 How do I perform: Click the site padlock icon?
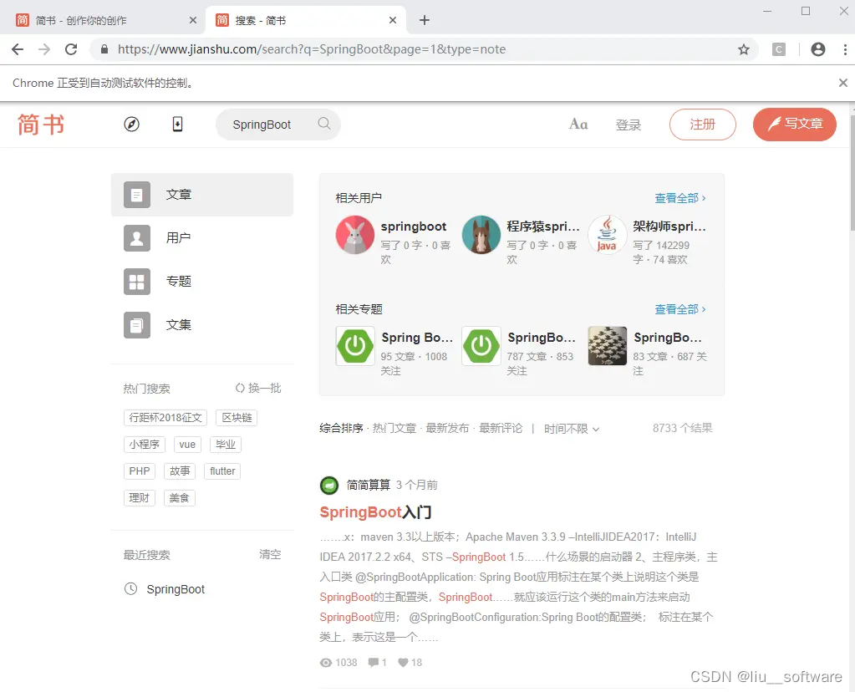tap(104, 49)
